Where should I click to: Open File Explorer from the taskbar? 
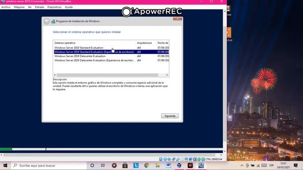(158, 165)
